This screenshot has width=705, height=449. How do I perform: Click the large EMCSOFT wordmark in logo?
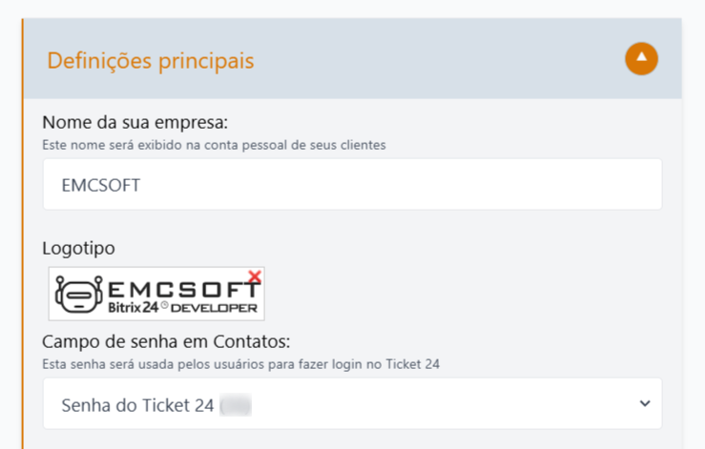184,290
